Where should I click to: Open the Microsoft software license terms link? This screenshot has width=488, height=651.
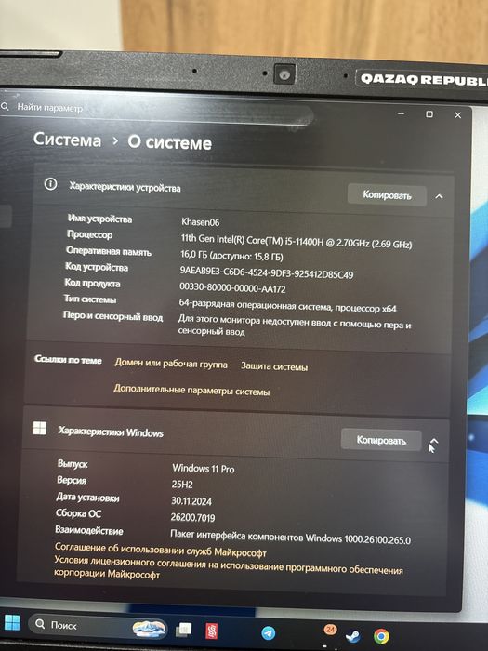pos(229,567)
